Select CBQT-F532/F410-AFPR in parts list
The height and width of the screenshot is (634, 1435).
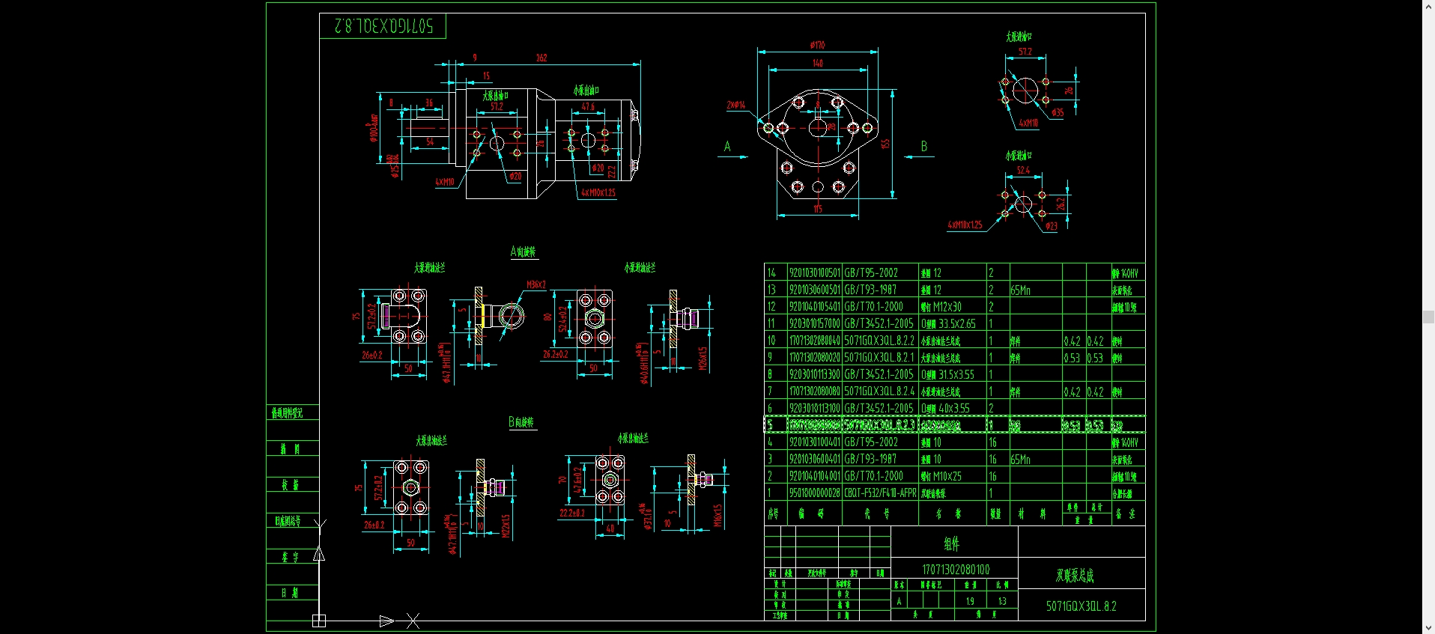(880, 493)
